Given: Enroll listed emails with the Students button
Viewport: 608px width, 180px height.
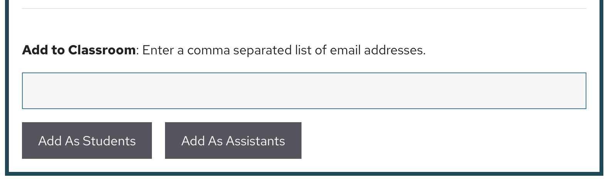Looking at the screenshot, I should click(87, 141).
